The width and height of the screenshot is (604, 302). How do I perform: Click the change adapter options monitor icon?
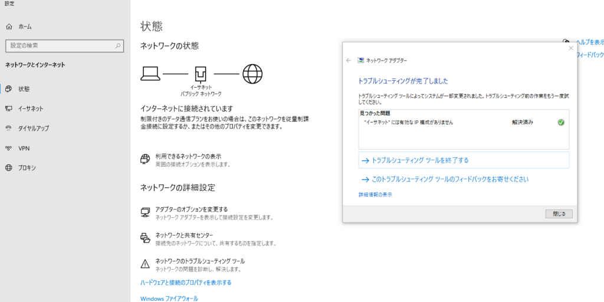click(x=145, y=212)
